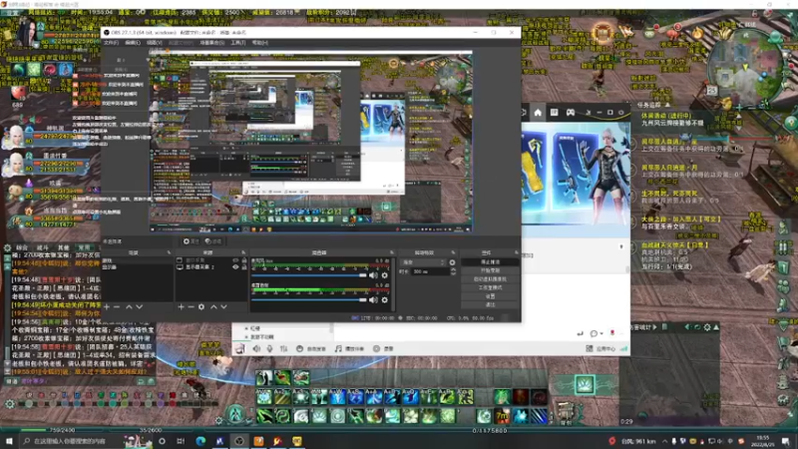Click the exit button in OBS controls

490,305
